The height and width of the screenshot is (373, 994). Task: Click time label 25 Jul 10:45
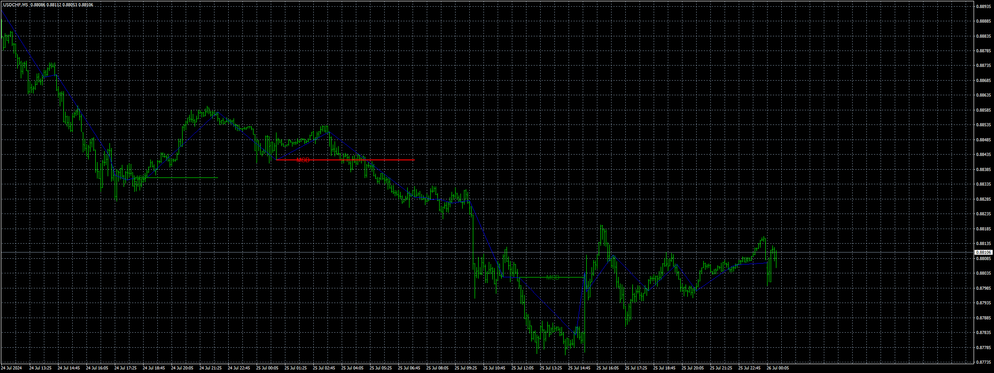(x=494, y=368)
